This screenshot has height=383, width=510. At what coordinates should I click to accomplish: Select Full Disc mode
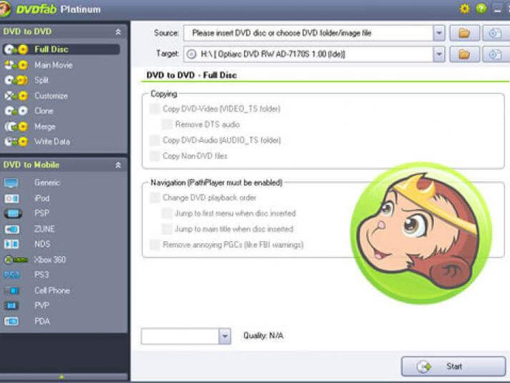click(x=62, y=50)
